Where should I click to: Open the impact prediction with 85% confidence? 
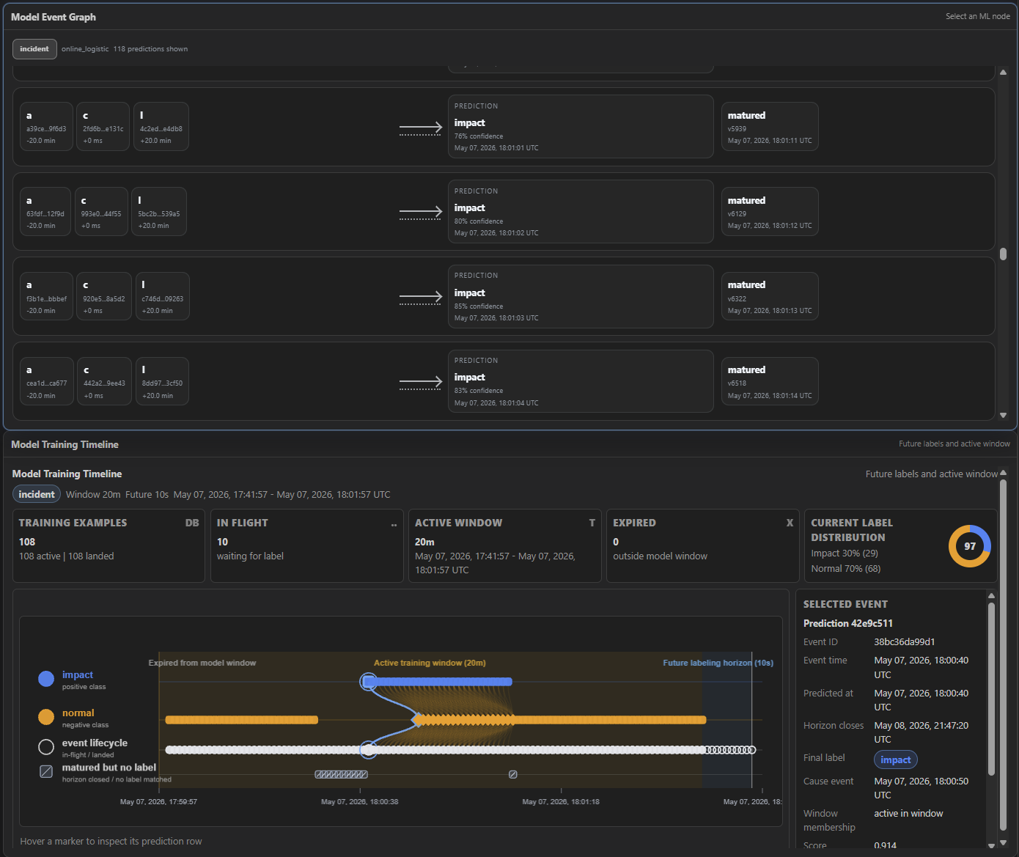[x=581, y=296]
